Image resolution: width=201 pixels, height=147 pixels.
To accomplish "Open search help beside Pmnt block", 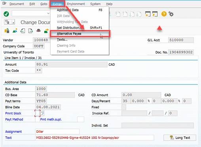I will click(42, 113).
